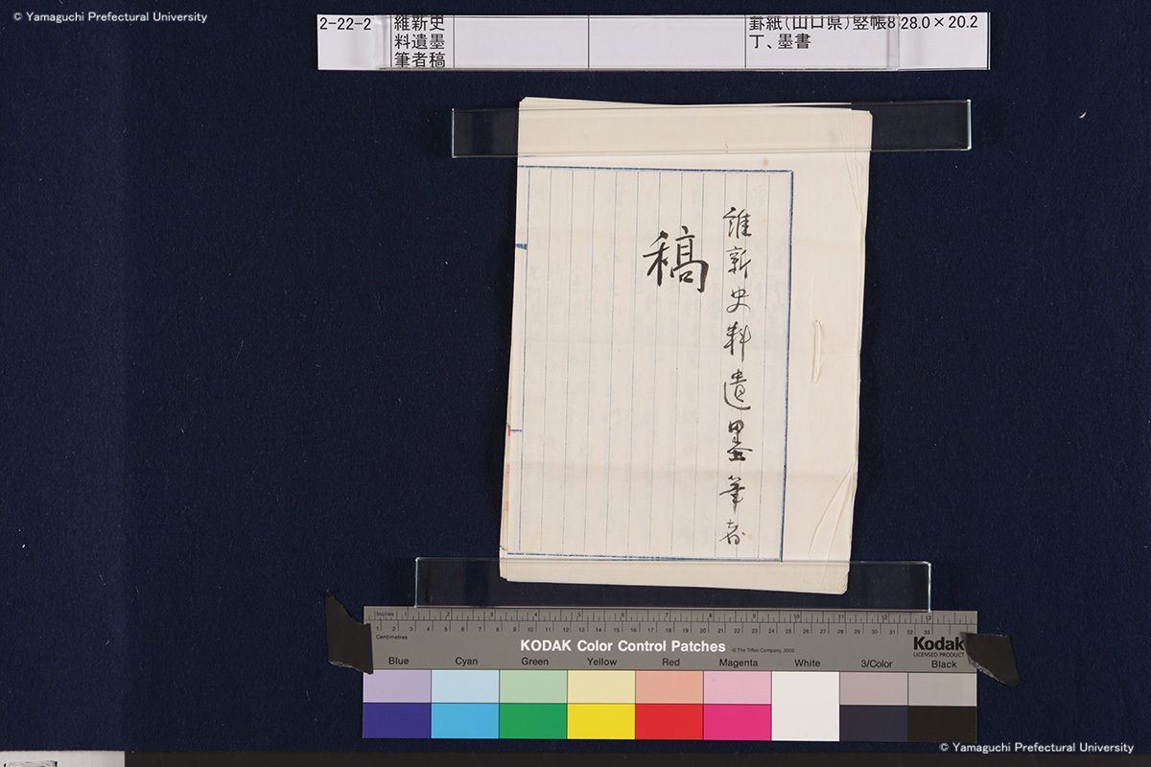The width and height of the screenshot is (1151, 767).
Task: Click the white color patch
Action: pos(806,705)
